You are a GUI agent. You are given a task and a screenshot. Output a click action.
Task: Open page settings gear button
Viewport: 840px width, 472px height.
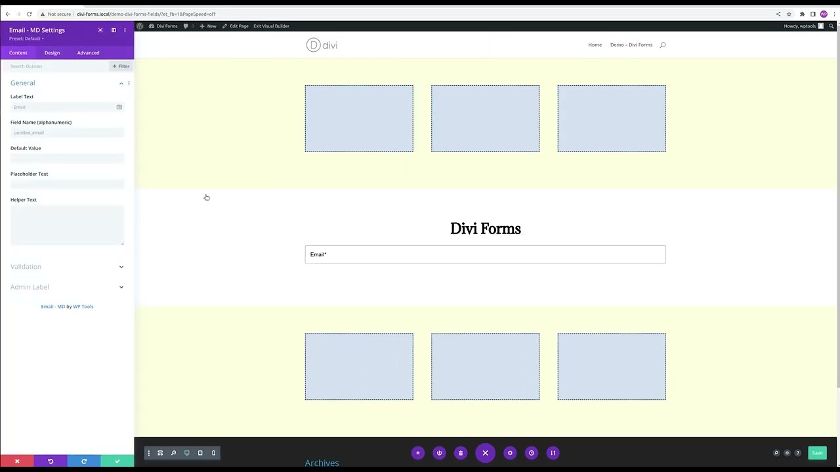pos(510,453)
